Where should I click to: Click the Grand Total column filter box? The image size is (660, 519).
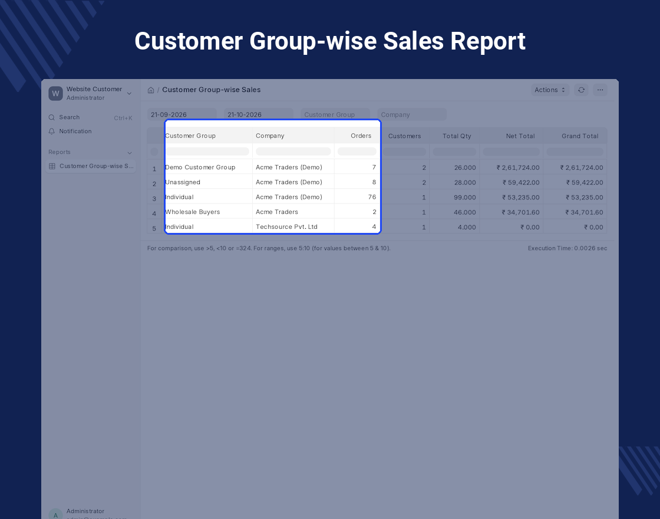coord(575,152)
